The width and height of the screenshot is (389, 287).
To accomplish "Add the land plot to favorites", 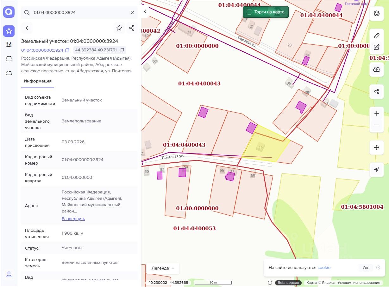I will coord(119,28).
